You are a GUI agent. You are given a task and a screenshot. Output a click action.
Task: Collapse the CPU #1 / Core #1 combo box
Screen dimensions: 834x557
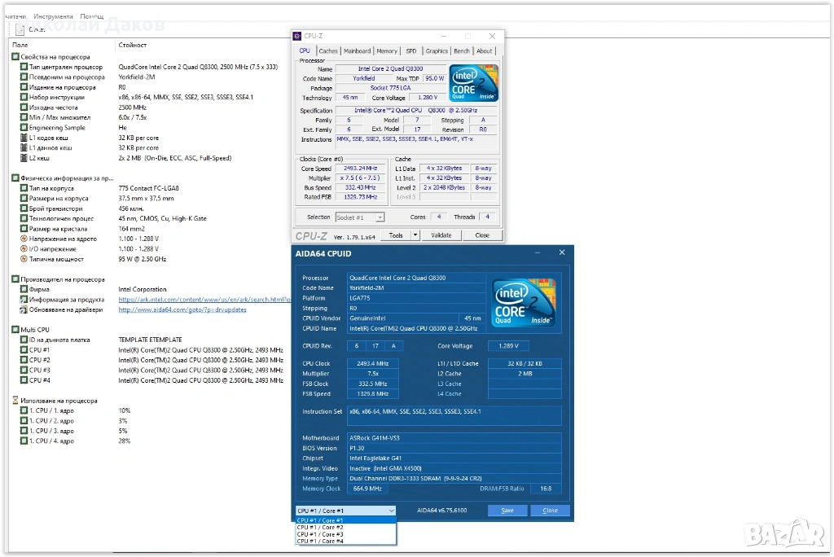pos(391,511)
